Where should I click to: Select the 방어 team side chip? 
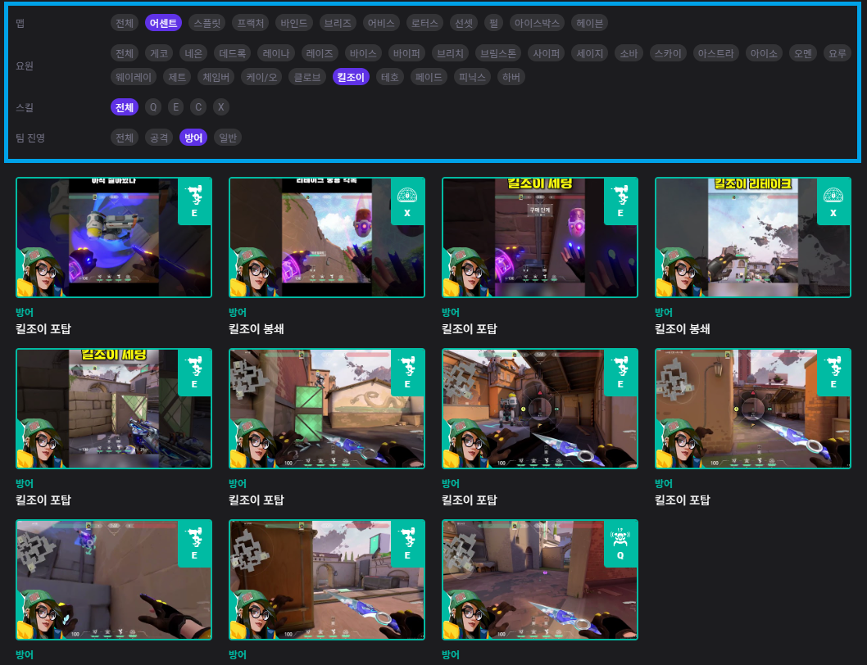click(193, 137)
